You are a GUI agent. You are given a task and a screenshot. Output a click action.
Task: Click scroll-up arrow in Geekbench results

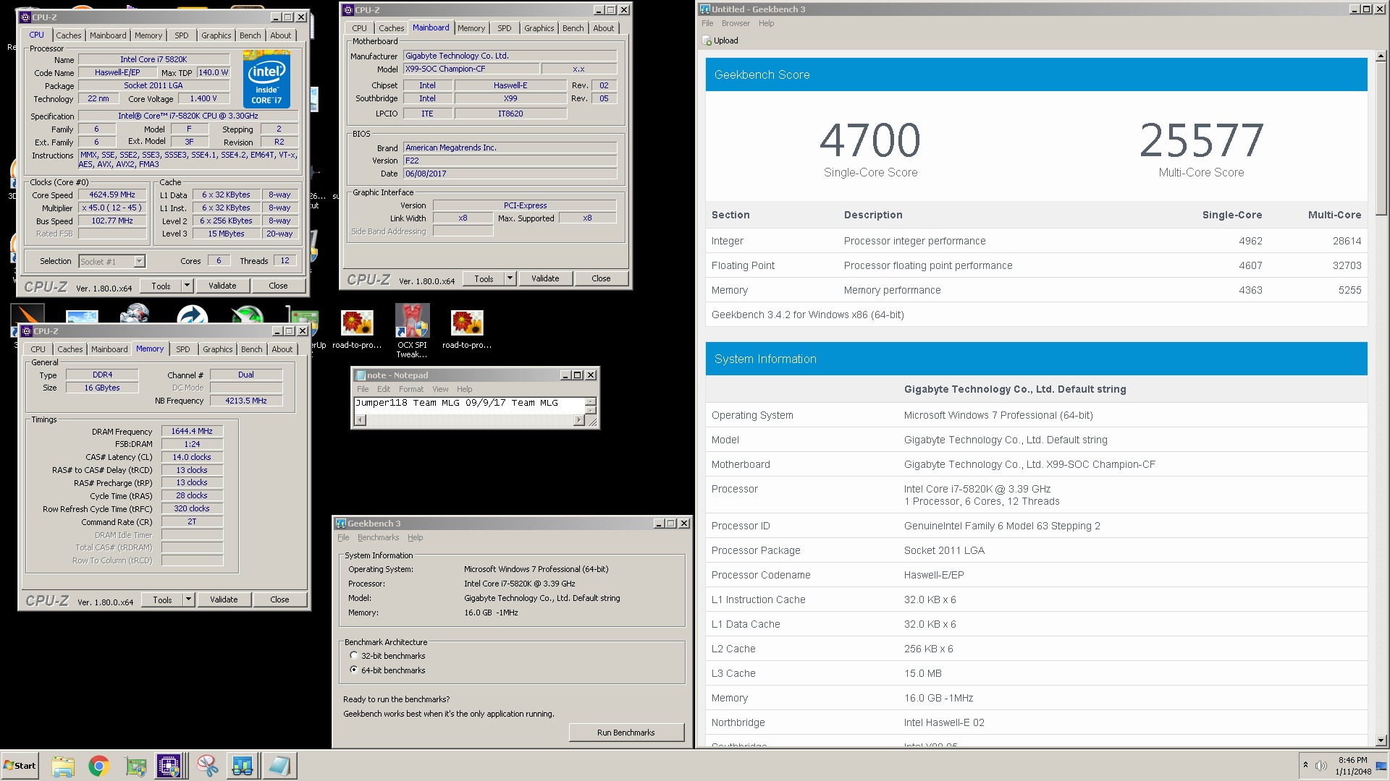[1381, 56]
